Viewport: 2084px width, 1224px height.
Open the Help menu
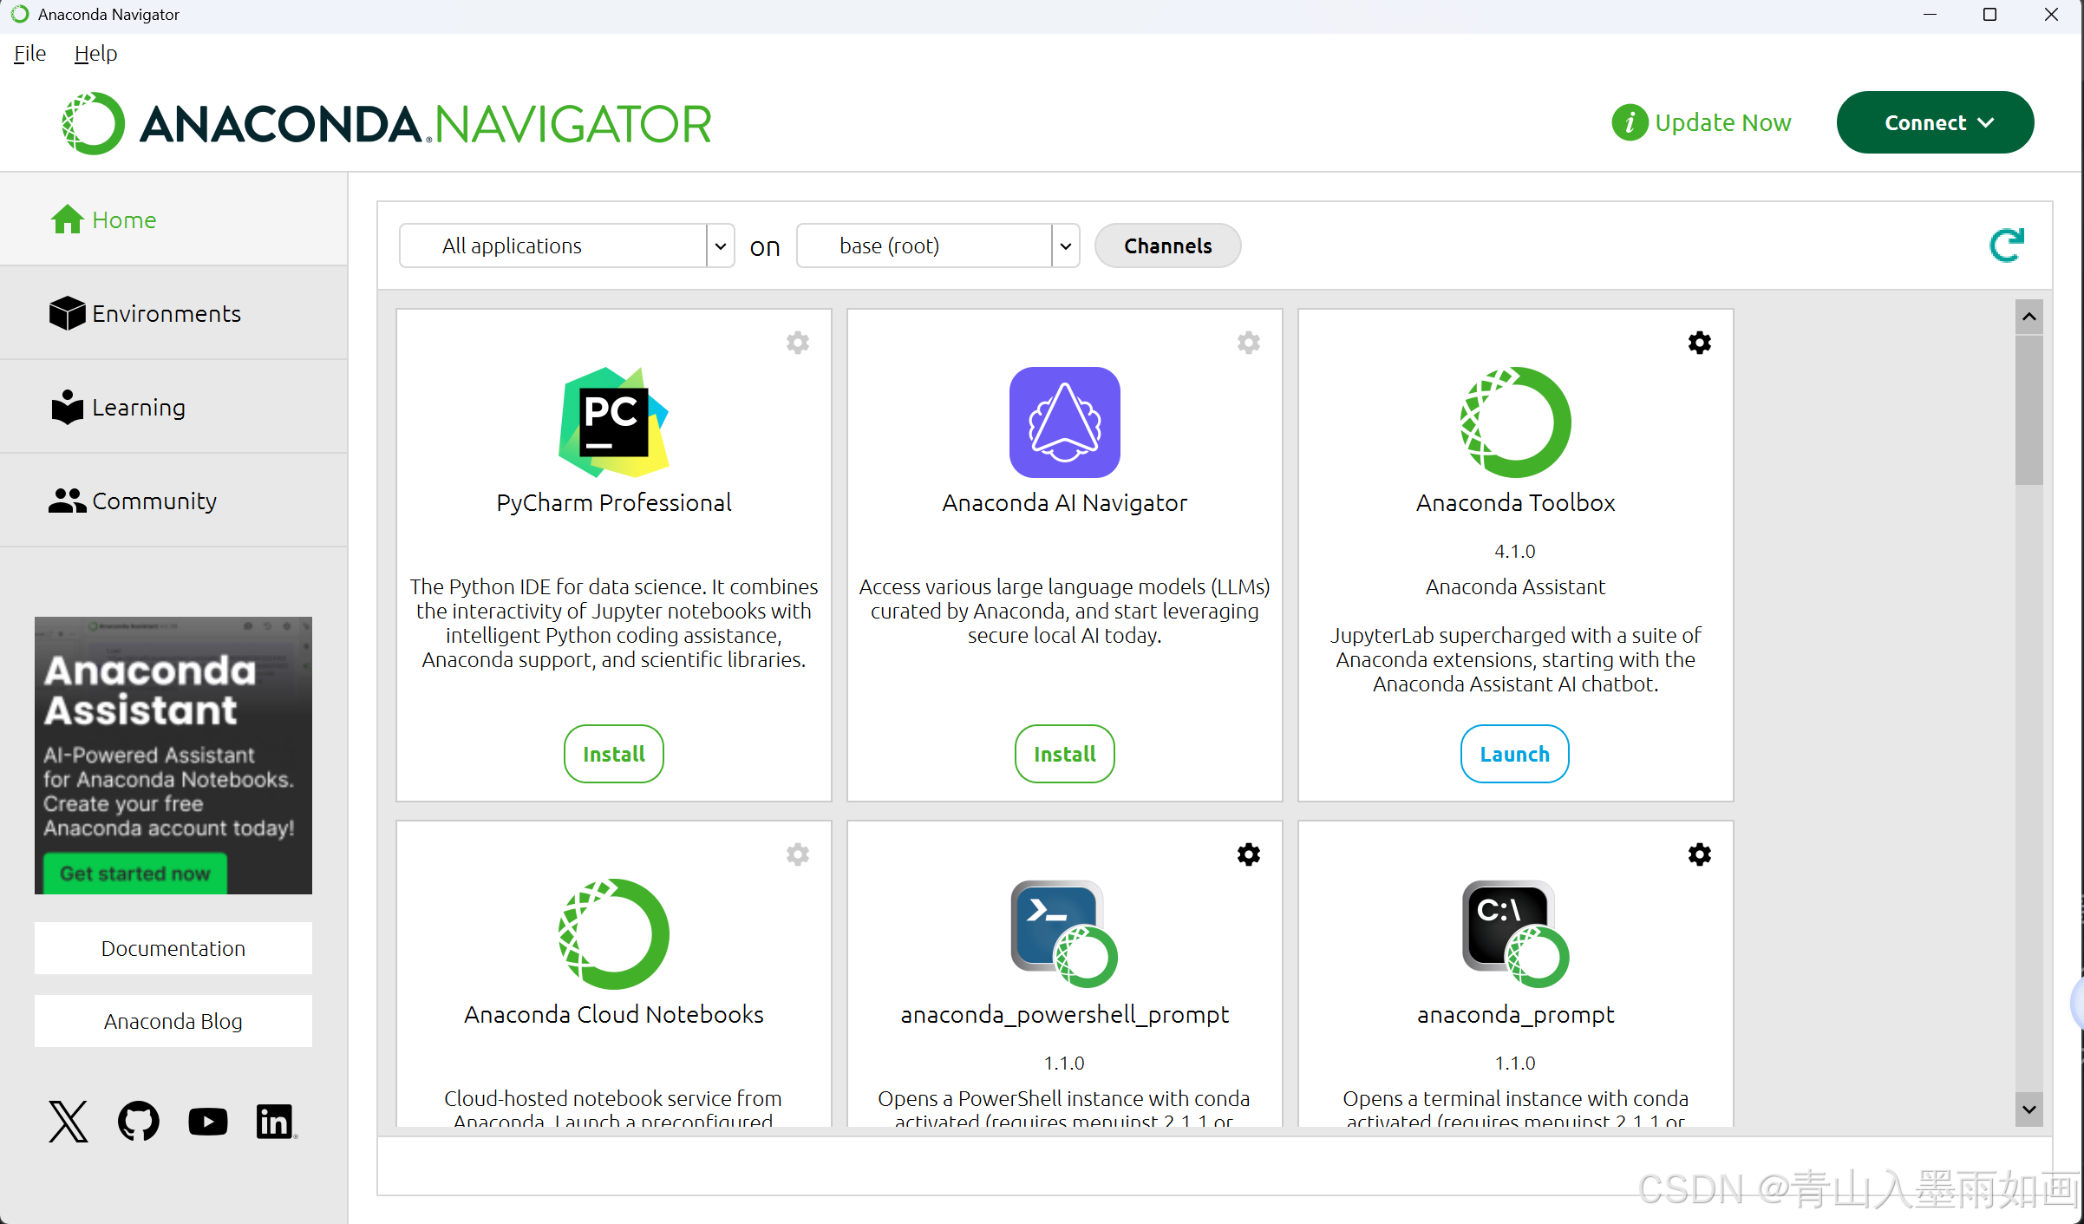coord(95,54)
